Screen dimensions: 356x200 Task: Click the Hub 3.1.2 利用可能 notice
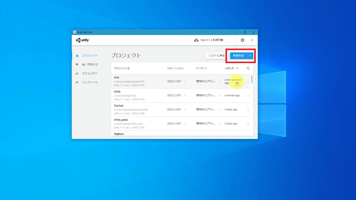(x=212, y=40)
